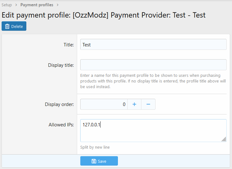The width and height of the screenshot is (232, 169).
Task: Go to Payment profiles breadcrumb
Action: (37, 5)
